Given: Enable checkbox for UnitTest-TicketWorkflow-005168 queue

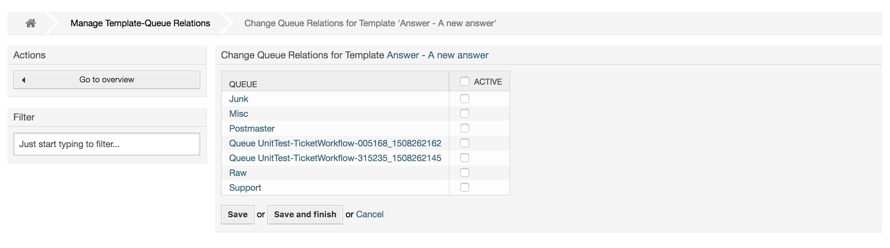Looking at the screenshot, I should click(x=464, y=143).
